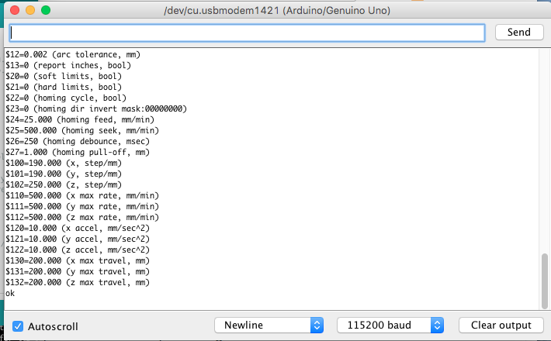This screenshot has height=341, width=551.
Task: Toggle the Autoscroll checkbox
Action: point(18,326)
